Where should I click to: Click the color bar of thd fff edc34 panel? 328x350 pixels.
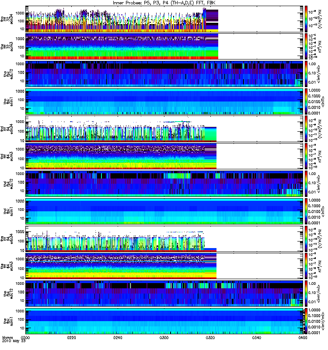(x=306, y=129)
